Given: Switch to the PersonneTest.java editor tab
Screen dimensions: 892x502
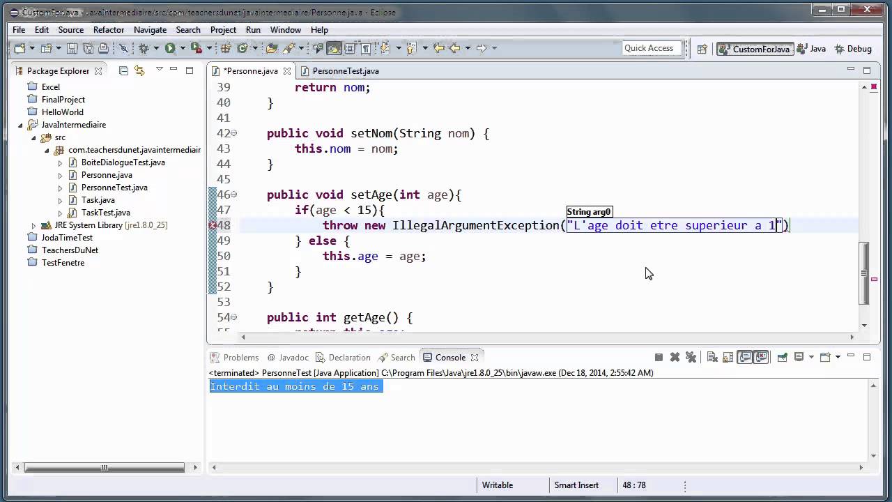Looking at the screenshot, I should [345, 70].
